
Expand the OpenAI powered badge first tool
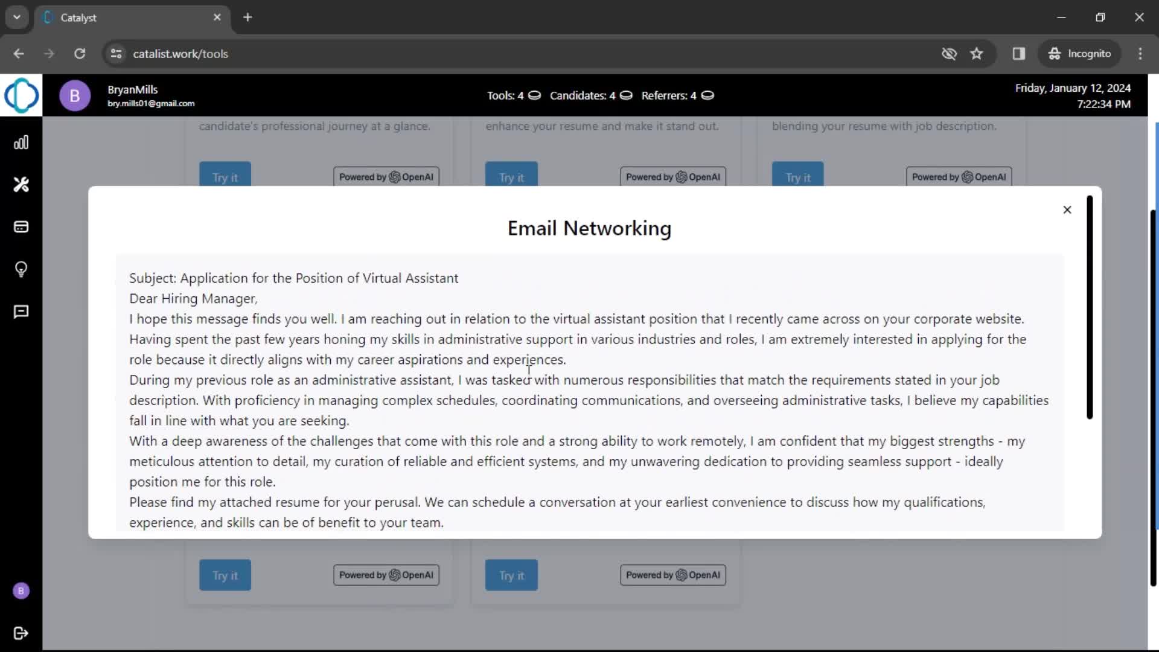click(386, 177)
